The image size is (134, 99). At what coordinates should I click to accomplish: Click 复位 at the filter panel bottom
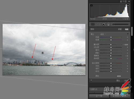(118, 80)
